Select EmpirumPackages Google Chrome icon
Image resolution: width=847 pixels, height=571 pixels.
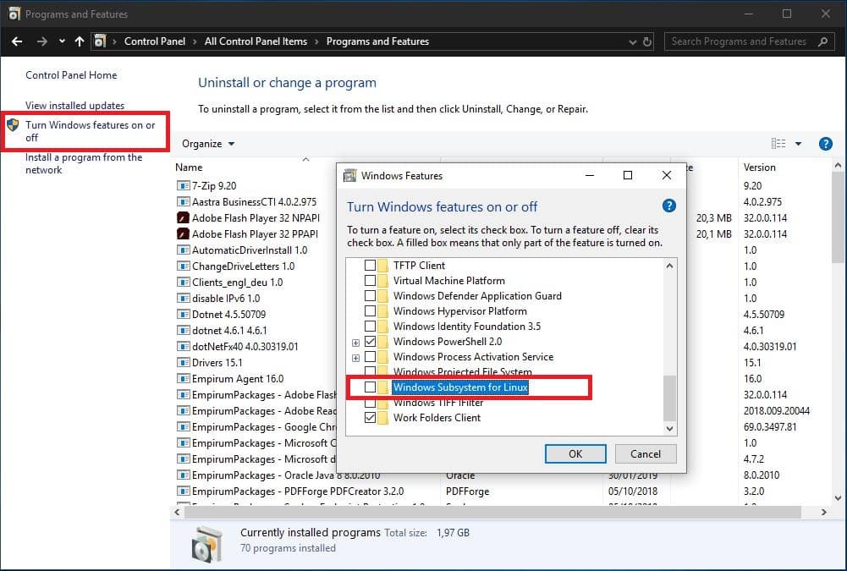183,426
